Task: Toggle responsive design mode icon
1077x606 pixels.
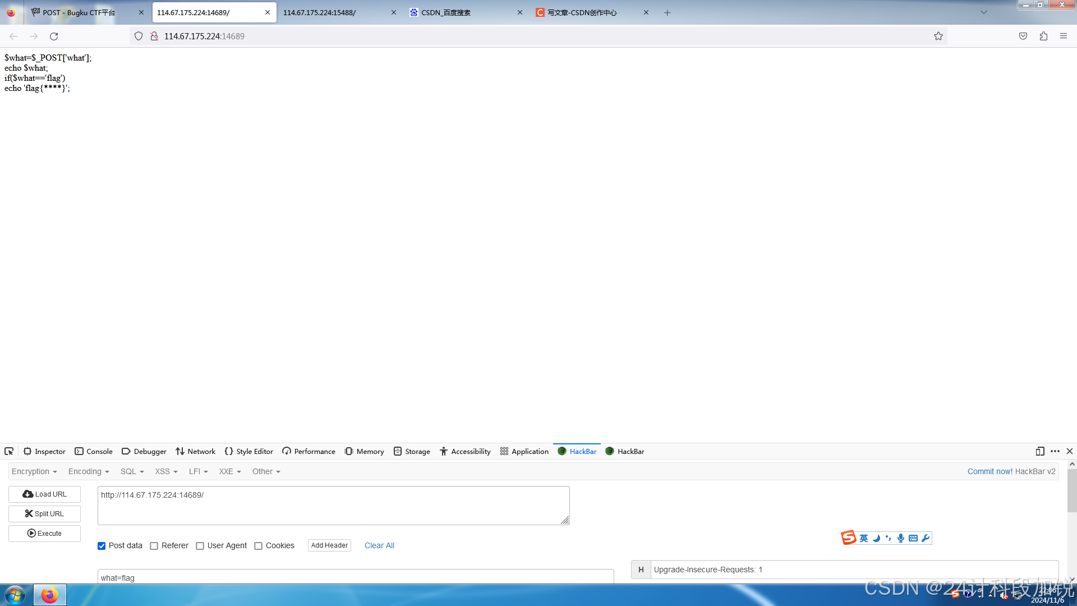Action: coord(1040,452)
